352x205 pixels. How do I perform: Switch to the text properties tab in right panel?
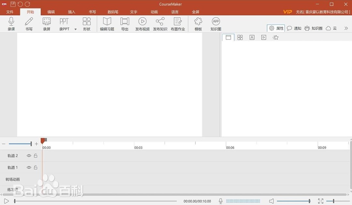click(x=252, y=37)
